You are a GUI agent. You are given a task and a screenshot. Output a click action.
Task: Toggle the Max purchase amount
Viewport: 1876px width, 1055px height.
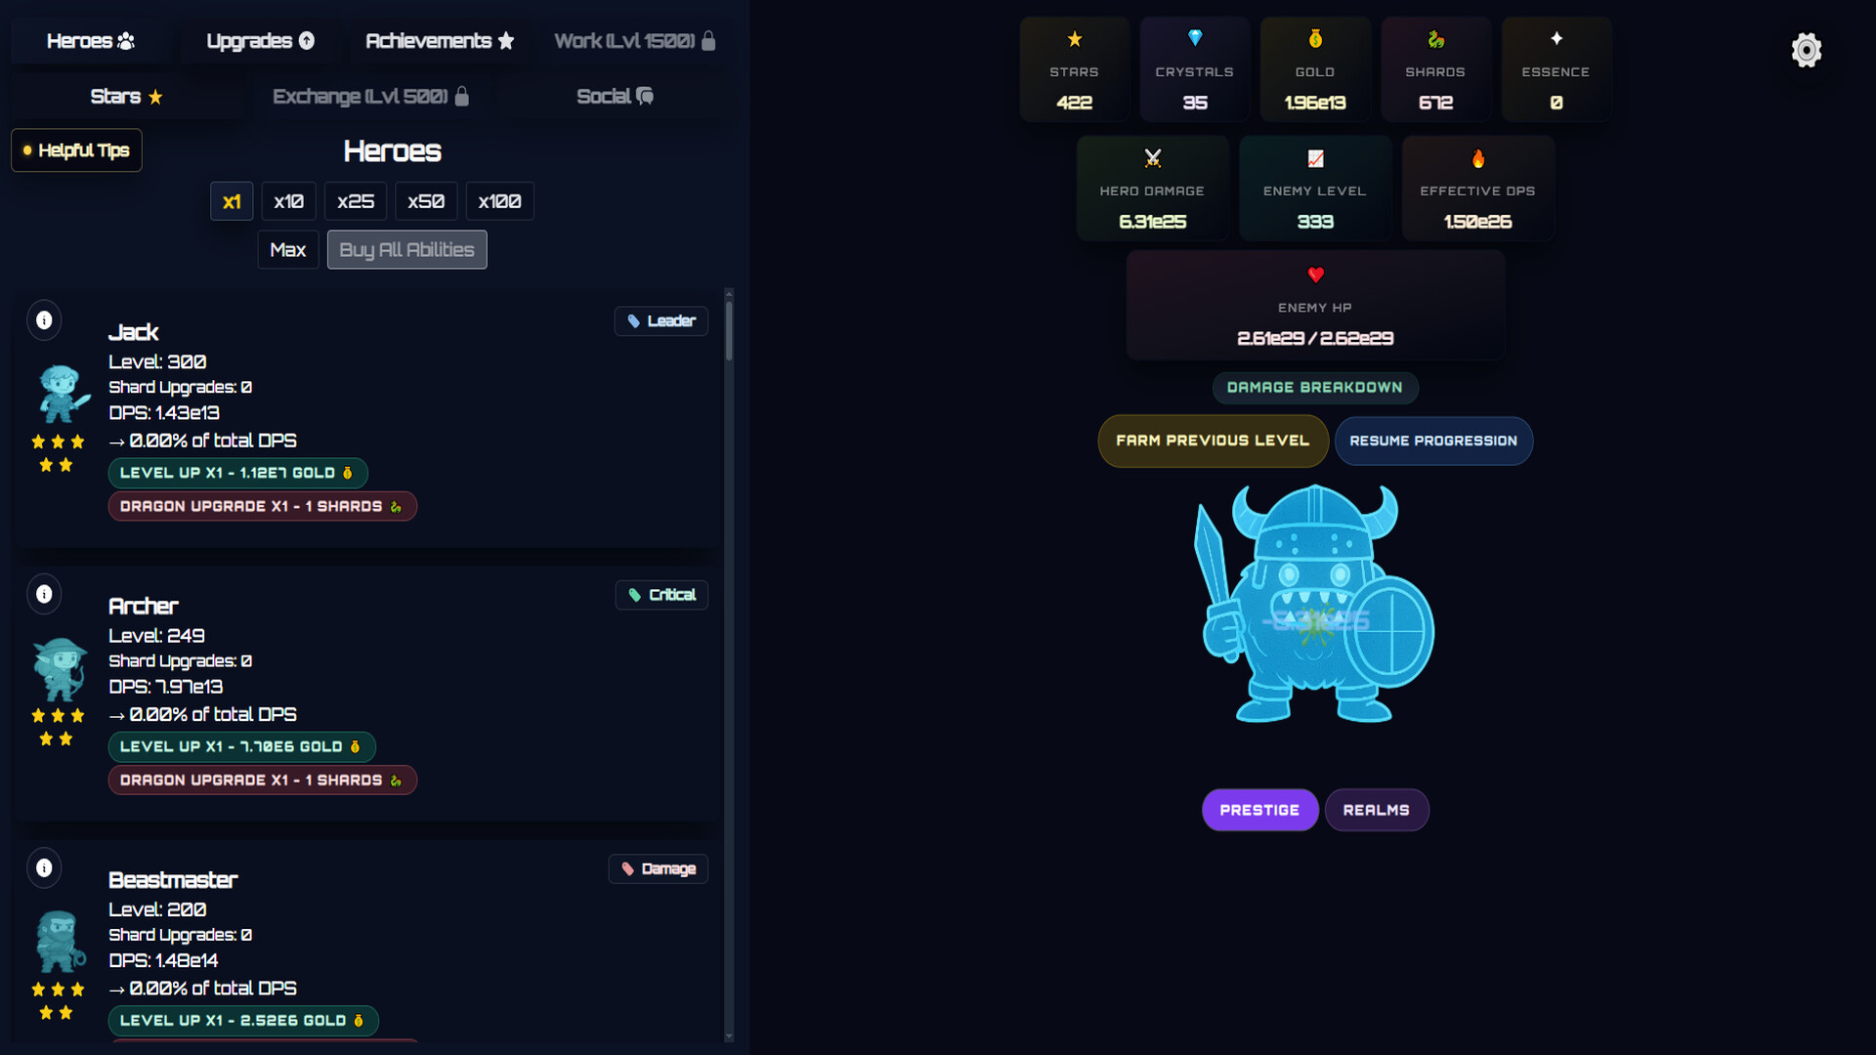[287, 249]
